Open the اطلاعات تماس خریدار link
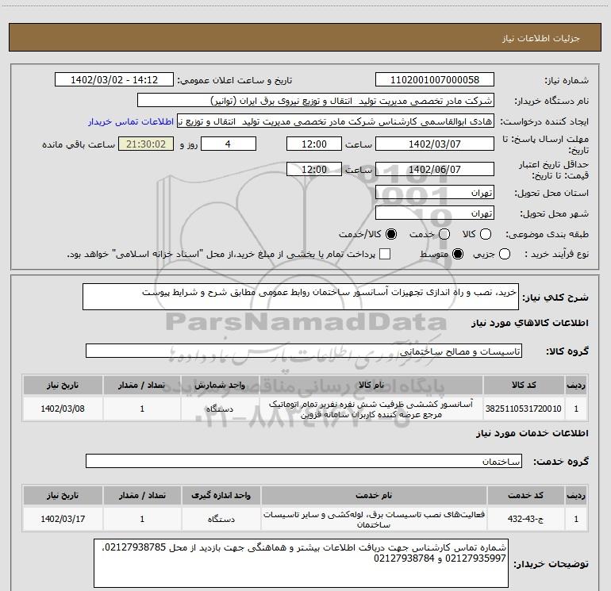The height and width of the screenshot is (591, 611). pos(131,121)
